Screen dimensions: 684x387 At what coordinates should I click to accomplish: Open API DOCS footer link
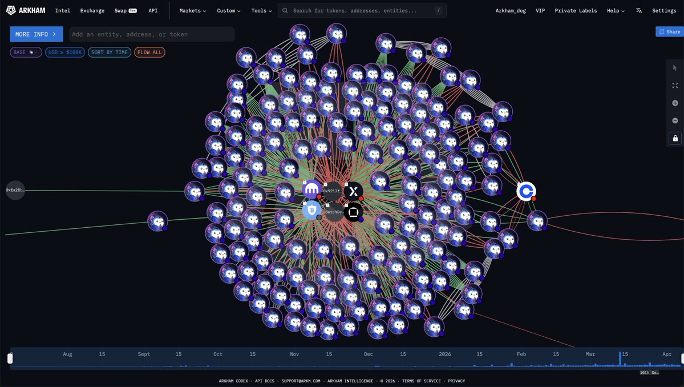(x=265, y=381)
